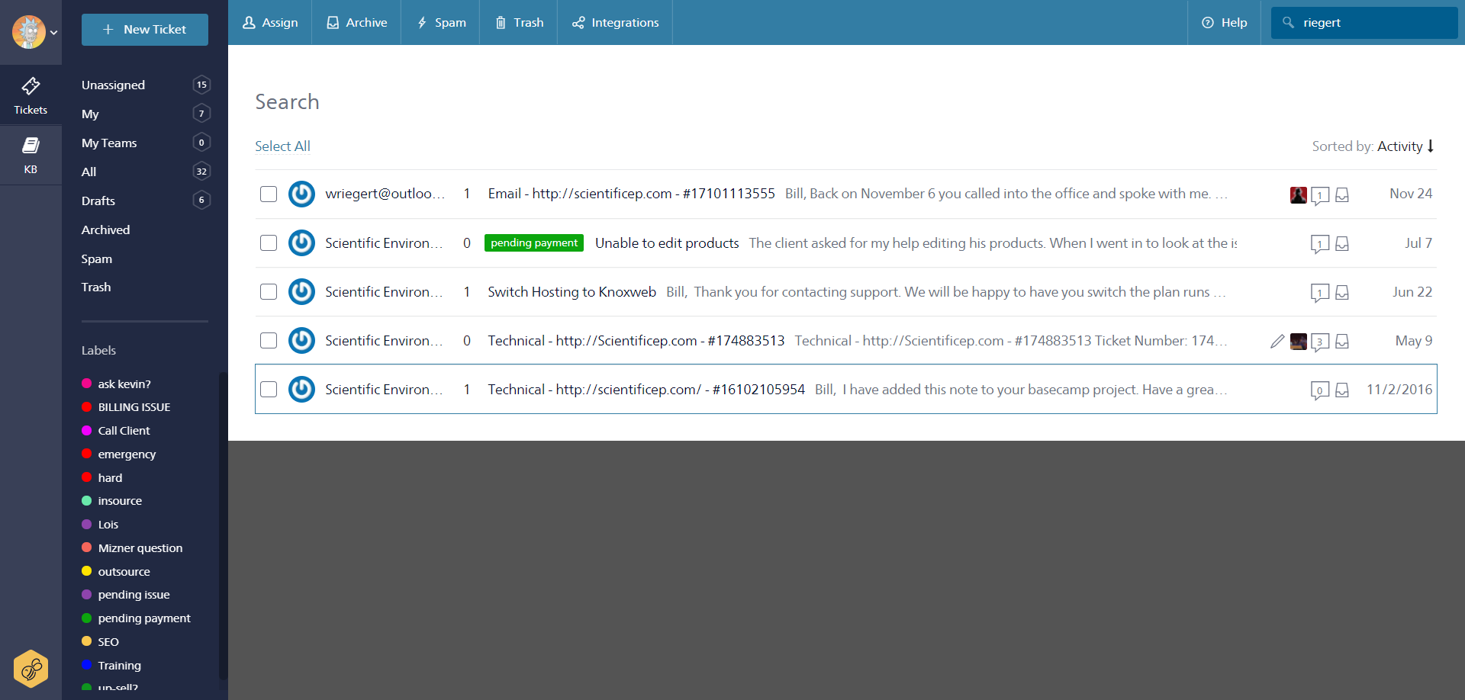The width and height of the screenshot is (1465, 700).
Task: Click contact avatar on Technical #16102105954 row
Action: 301,390
